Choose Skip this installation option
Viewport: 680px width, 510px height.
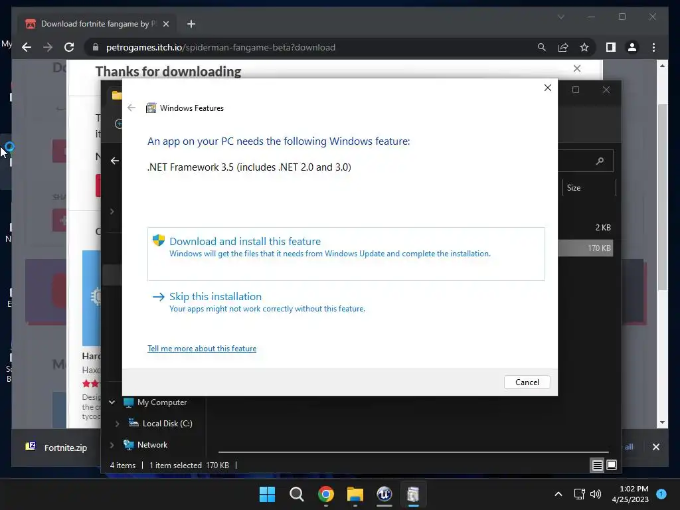coord(259,302)
